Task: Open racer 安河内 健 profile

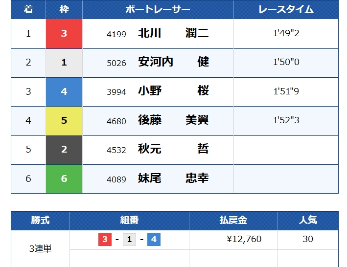Action: click(x=173, y=63)
